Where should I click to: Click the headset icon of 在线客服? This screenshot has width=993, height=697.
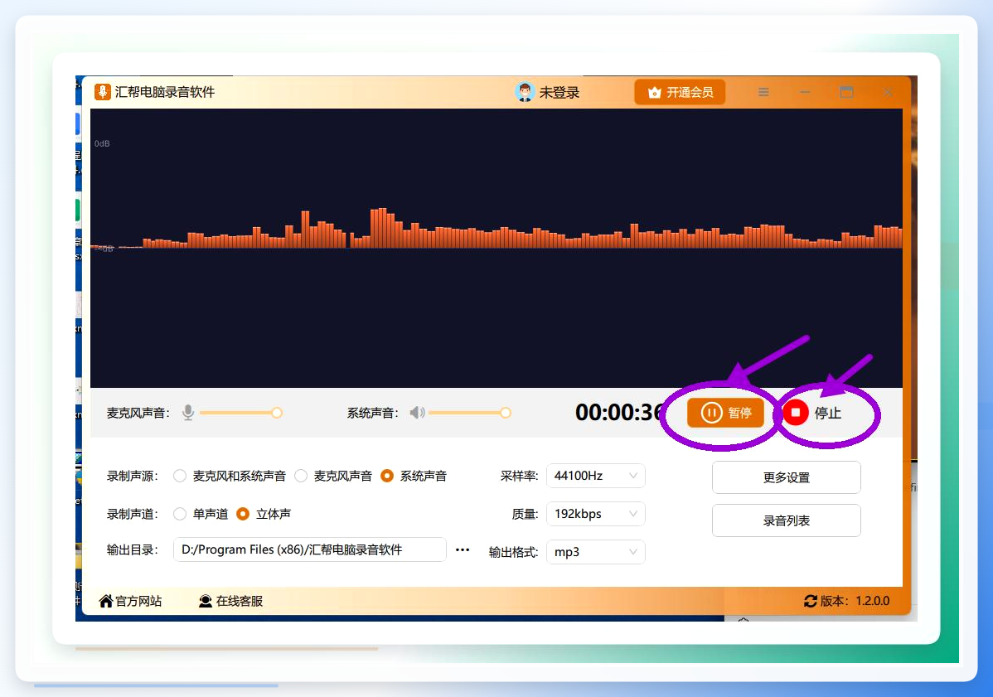click(206, 601)
